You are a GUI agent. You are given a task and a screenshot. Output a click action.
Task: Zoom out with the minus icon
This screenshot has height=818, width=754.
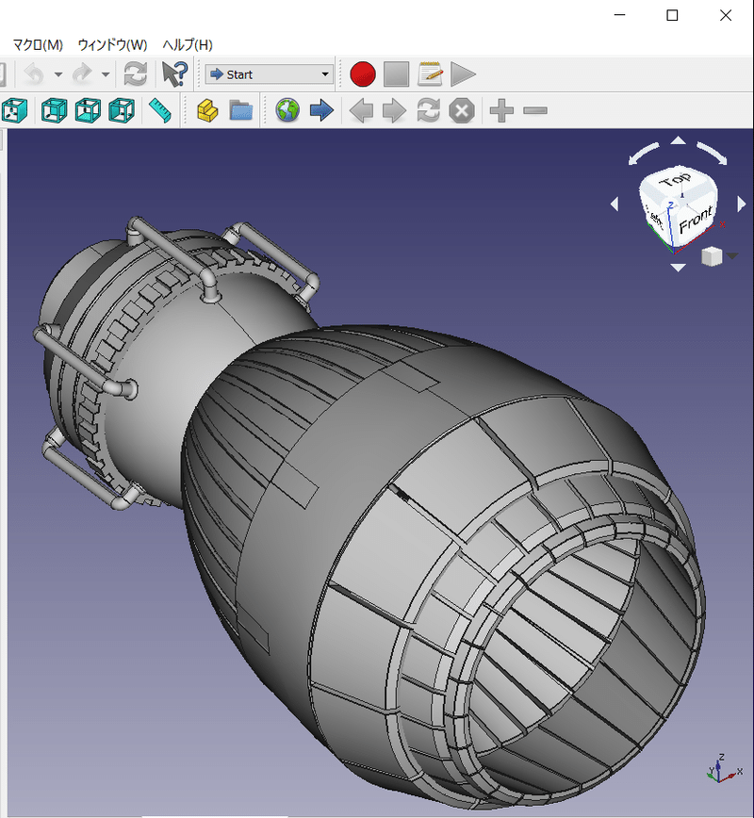(534, 110)
